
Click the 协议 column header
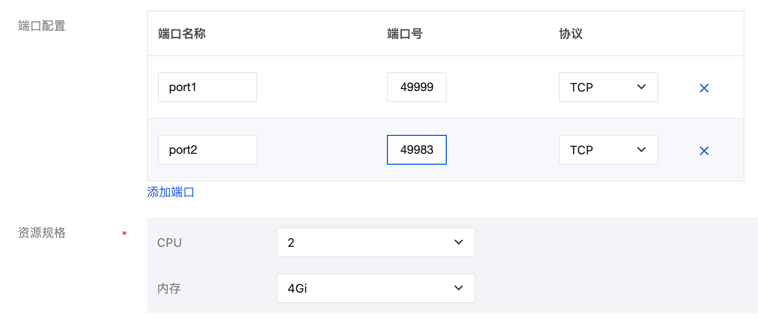click(571, 34)
